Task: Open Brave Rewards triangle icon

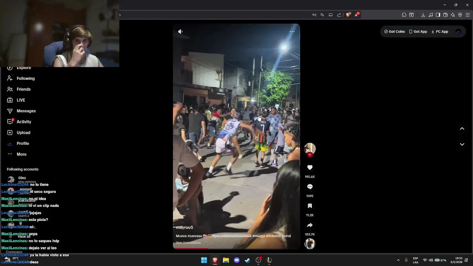Action: pyautogui.click(x=357, y=15)
